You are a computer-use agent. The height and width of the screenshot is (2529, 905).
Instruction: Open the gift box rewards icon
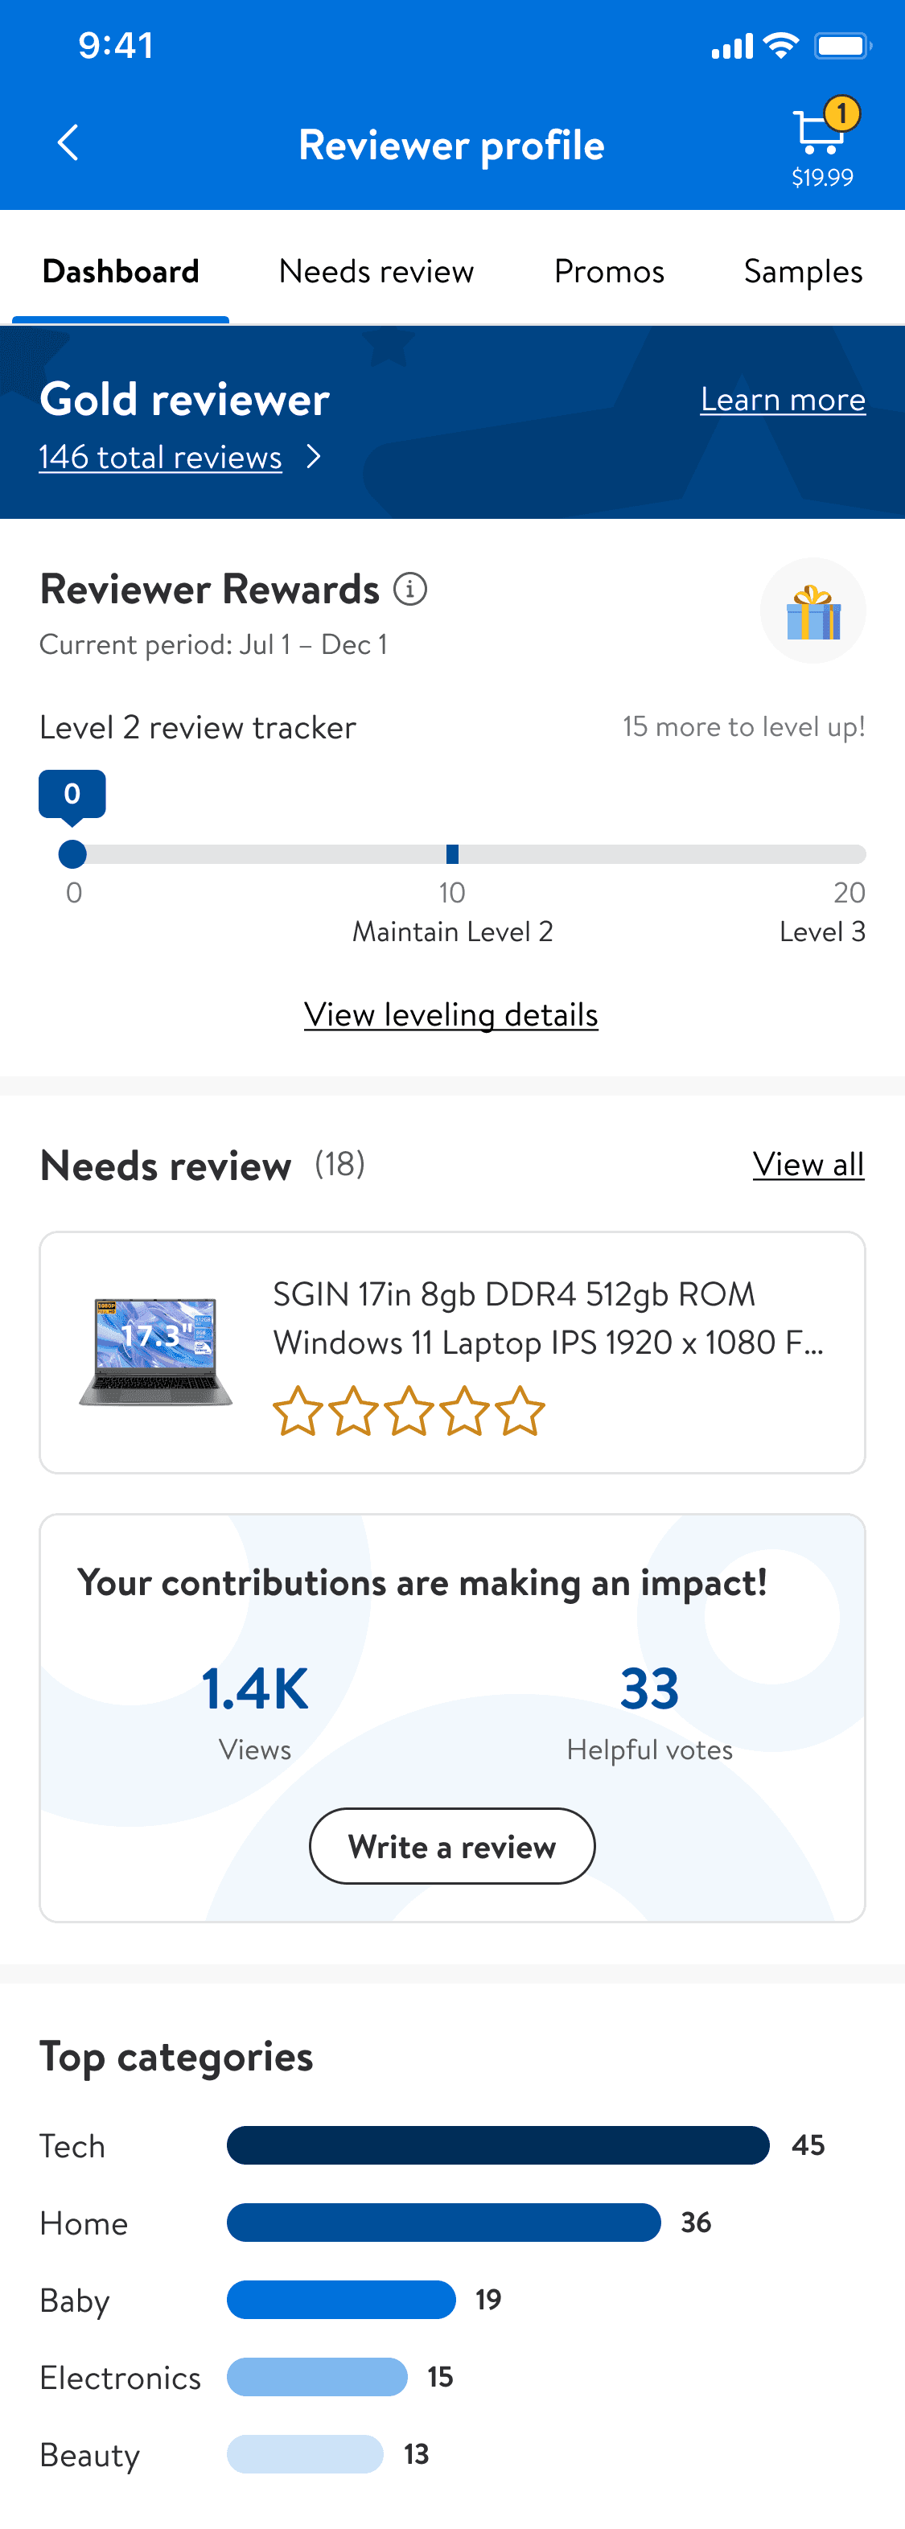pos(812,611)
